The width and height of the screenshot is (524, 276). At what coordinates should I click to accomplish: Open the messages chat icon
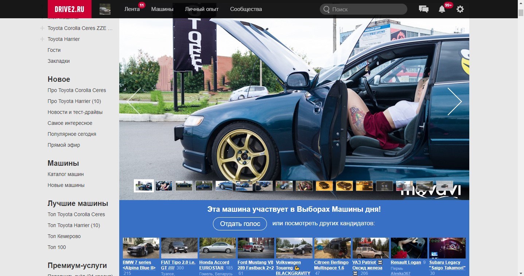(424, 9)
